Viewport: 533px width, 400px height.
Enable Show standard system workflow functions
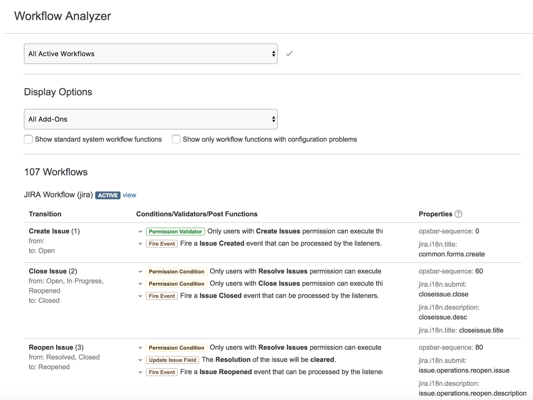coord(28,140)
